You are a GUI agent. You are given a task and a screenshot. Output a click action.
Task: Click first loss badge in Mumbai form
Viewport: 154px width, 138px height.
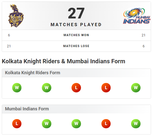tap(17, 124)
